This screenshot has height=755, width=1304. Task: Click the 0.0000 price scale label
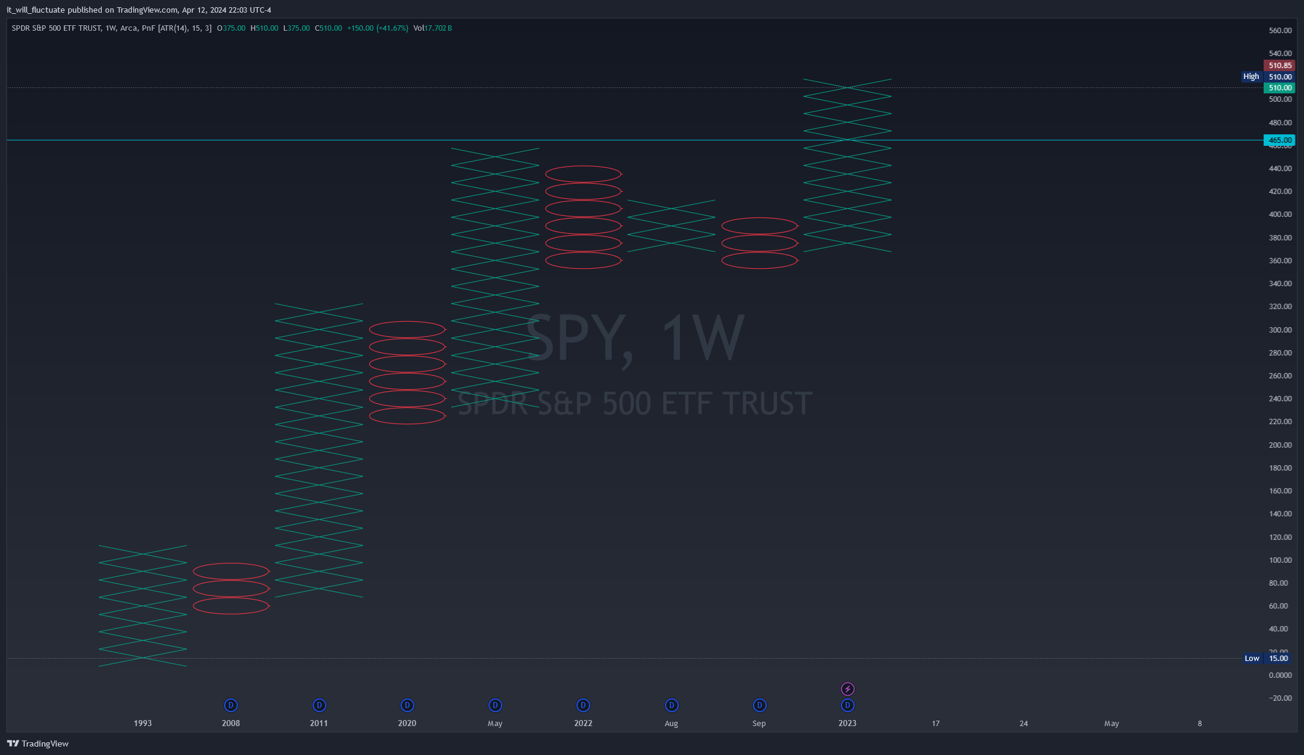pos(1281,675)
